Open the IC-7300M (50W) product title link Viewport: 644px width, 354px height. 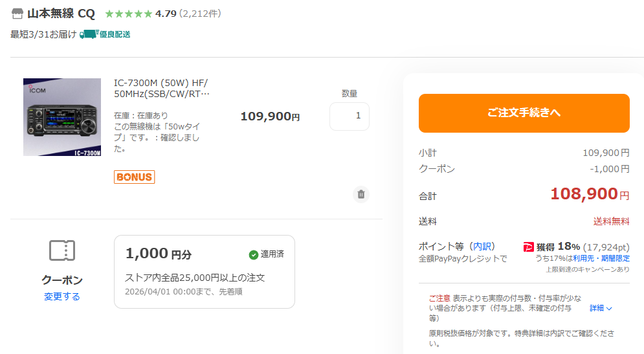[161, 89]
